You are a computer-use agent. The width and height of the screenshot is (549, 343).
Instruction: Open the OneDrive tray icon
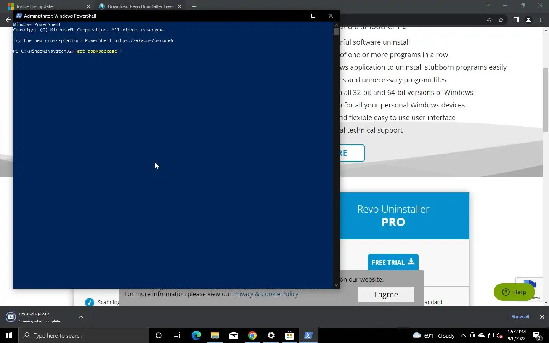[482, 335]
